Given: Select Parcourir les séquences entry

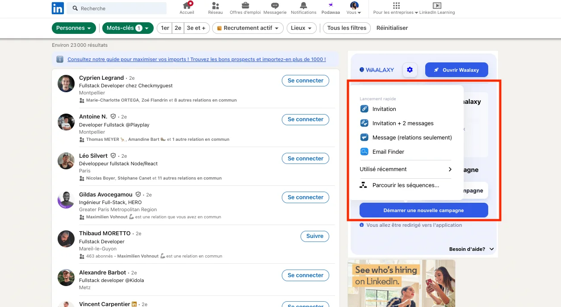Looking at the screenshot, I should (x=406, y=185).
